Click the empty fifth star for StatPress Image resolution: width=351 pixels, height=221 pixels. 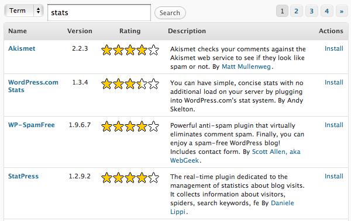point(153,178)
